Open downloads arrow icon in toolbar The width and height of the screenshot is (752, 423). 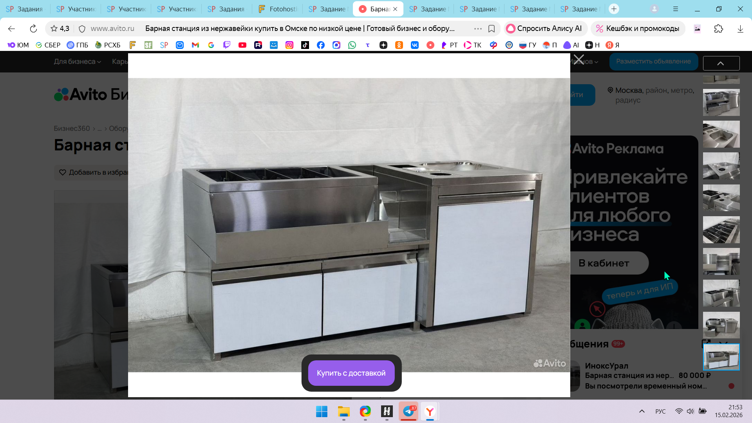click(740, 29)
